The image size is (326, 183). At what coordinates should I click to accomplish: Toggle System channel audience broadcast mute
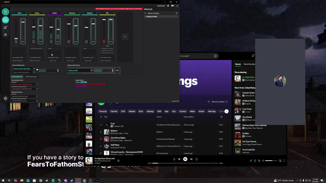[93, 42]
